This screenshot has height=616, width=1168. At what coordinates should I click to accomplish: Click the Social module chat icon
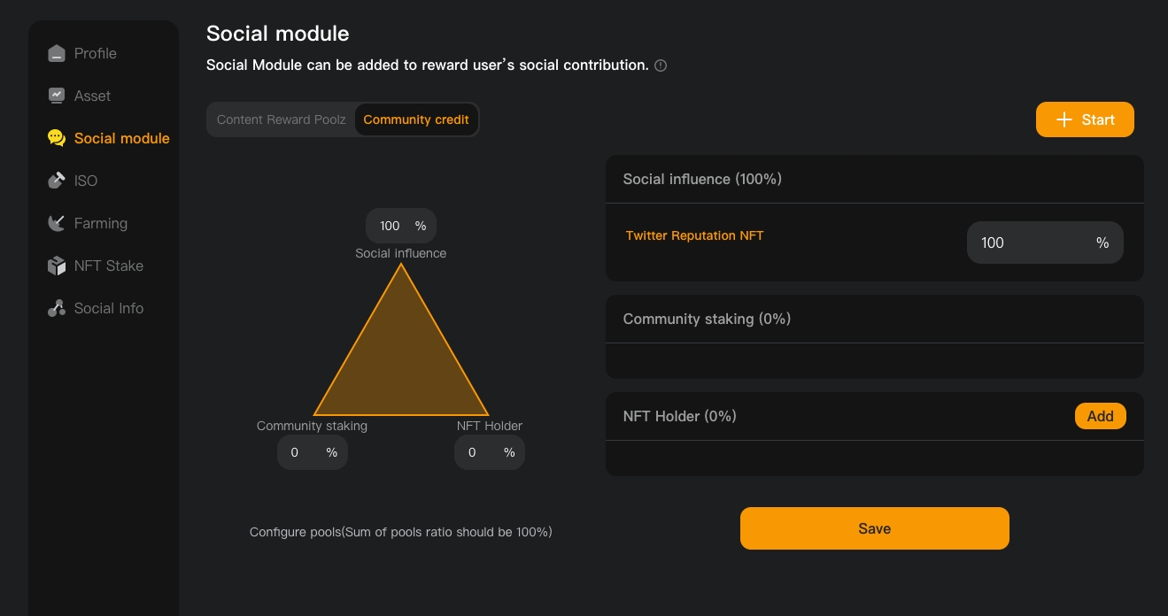(x=57, y=138)
